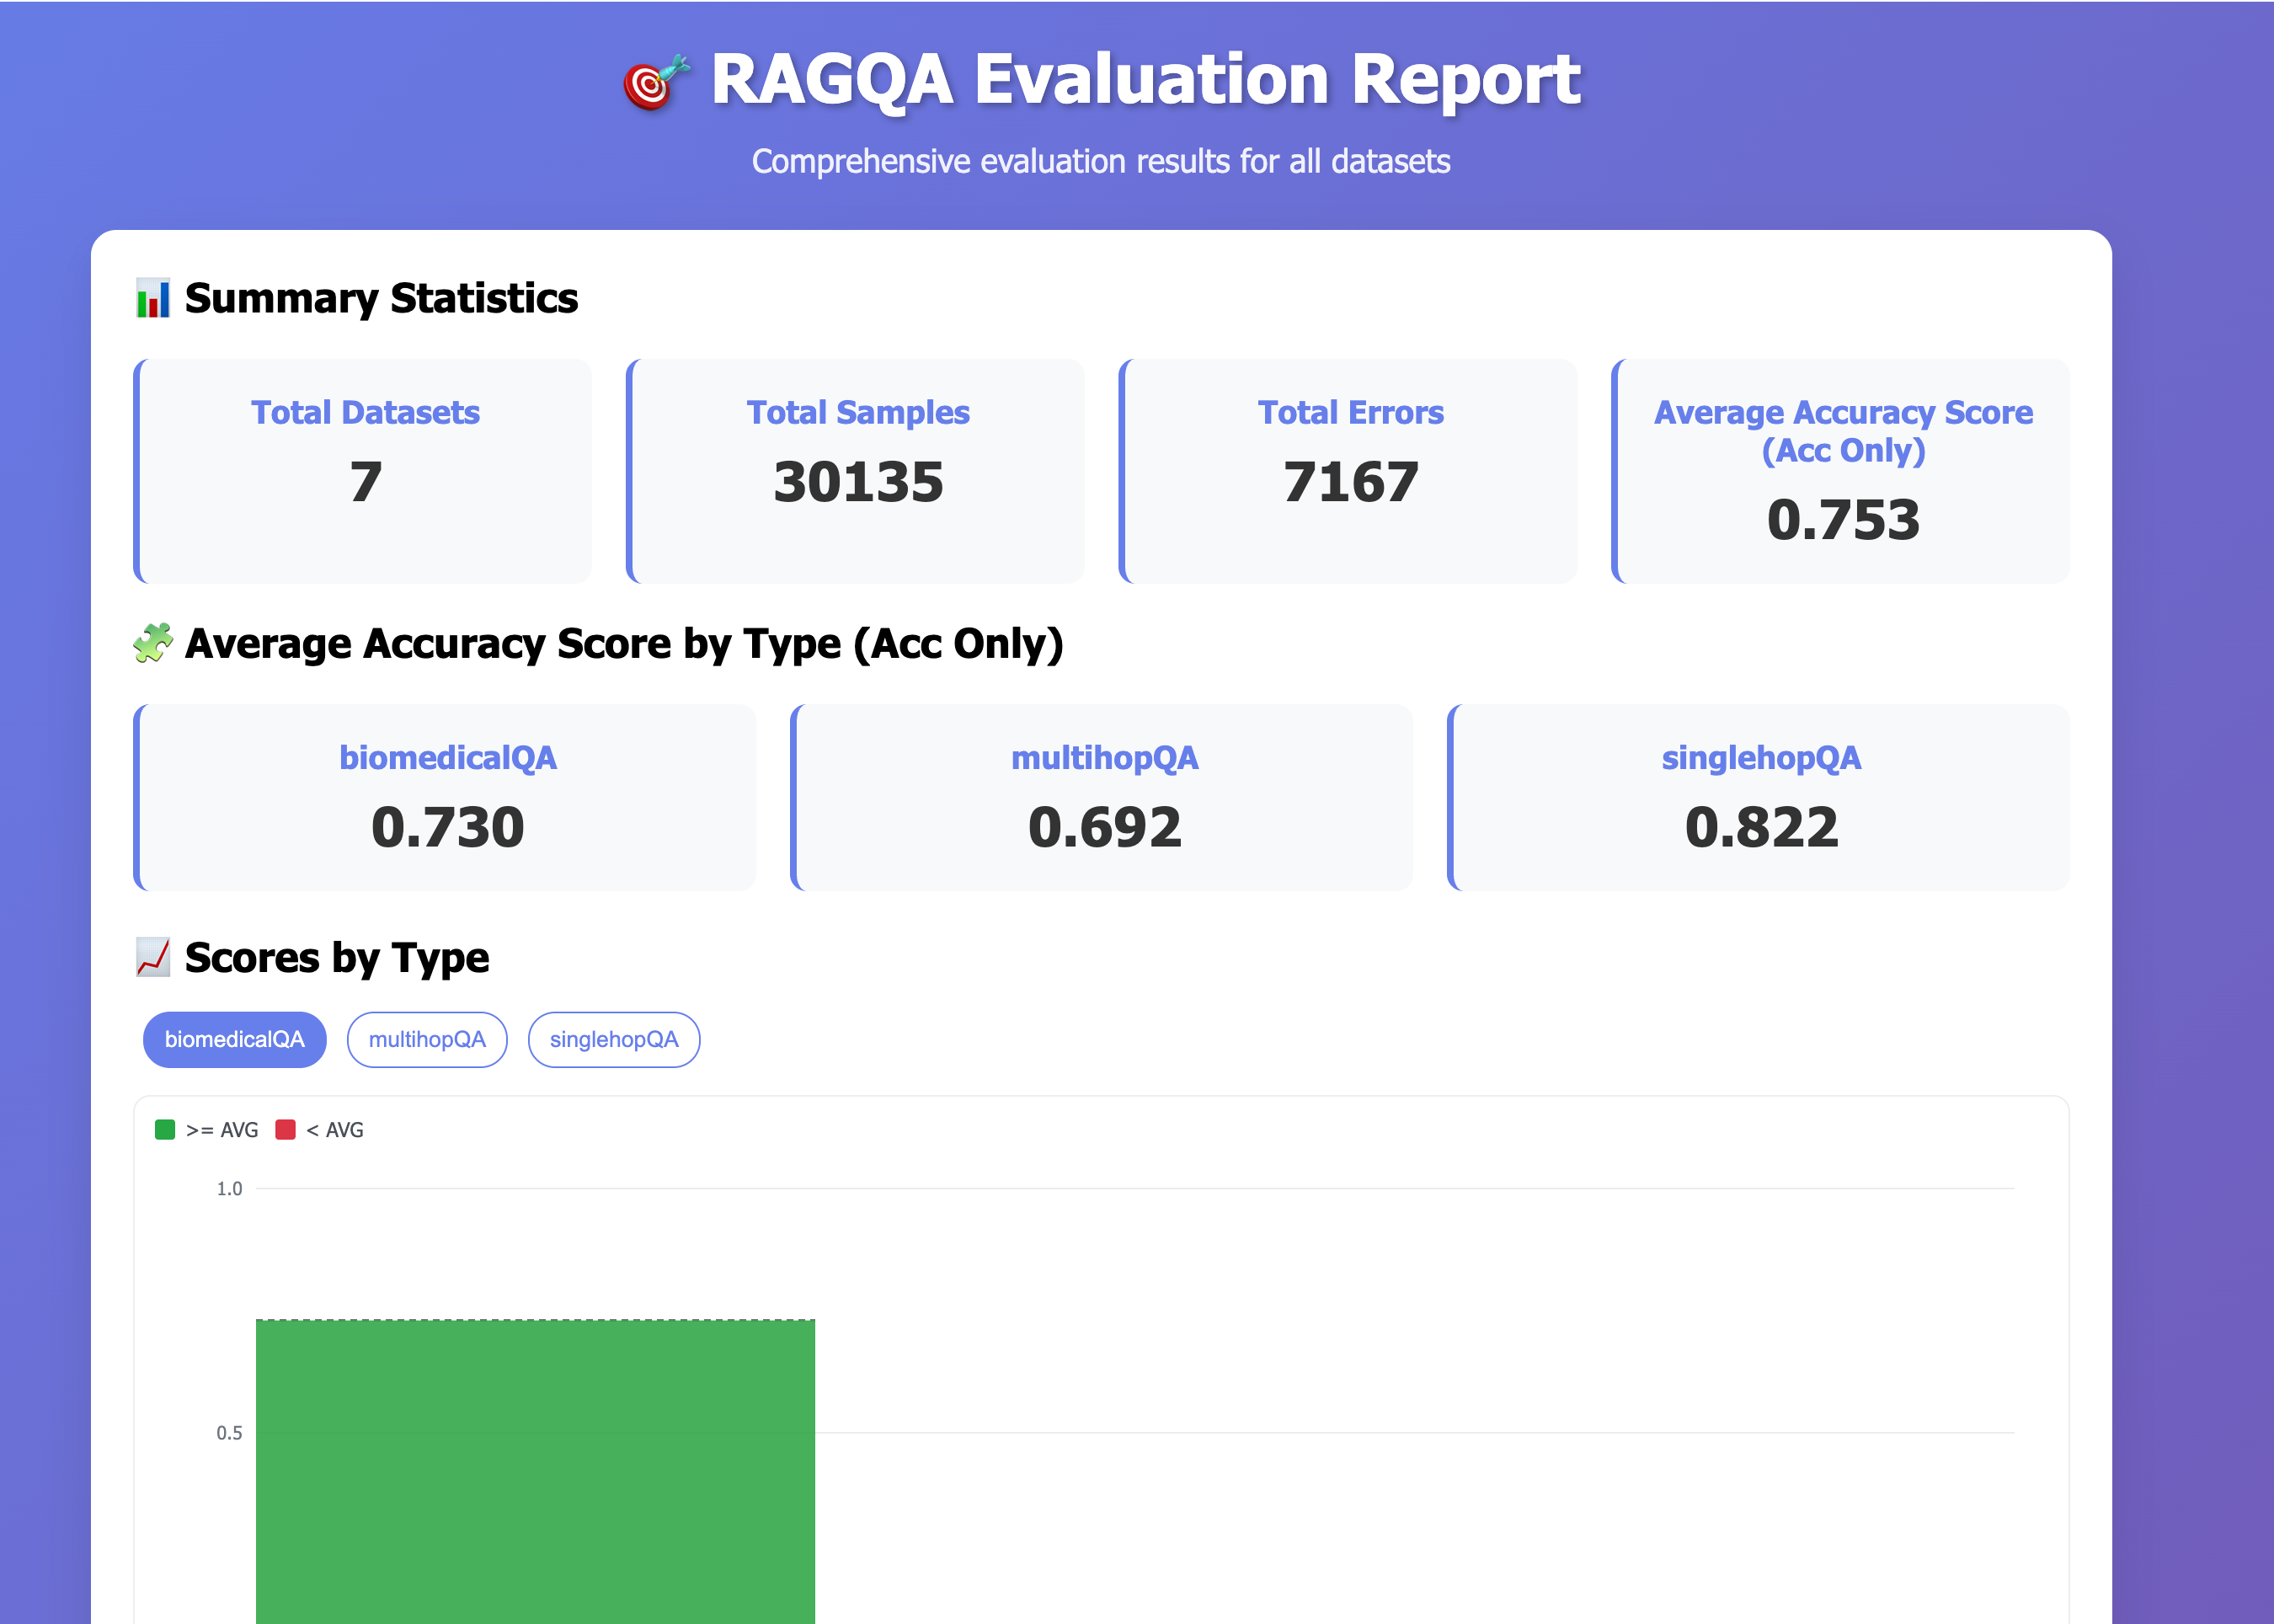The height and width of the screenshot is (1624, 2274).
Task: Click the Total Errors label
Action: point(1350,412)
